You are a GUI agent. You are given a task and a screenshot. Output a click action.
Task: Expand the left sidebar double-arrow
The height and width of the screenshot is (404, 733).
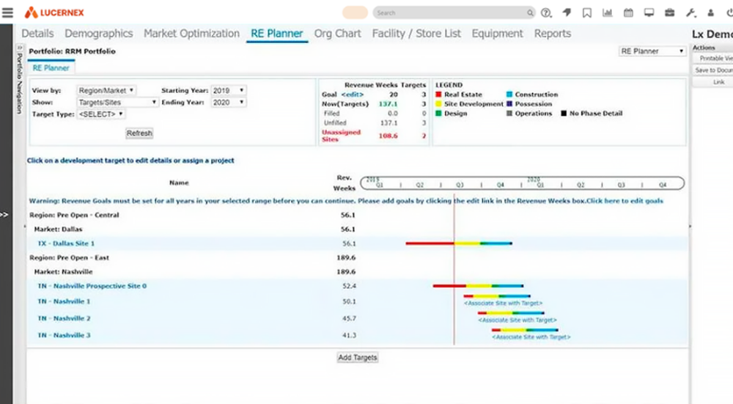[x=4, y=215]
